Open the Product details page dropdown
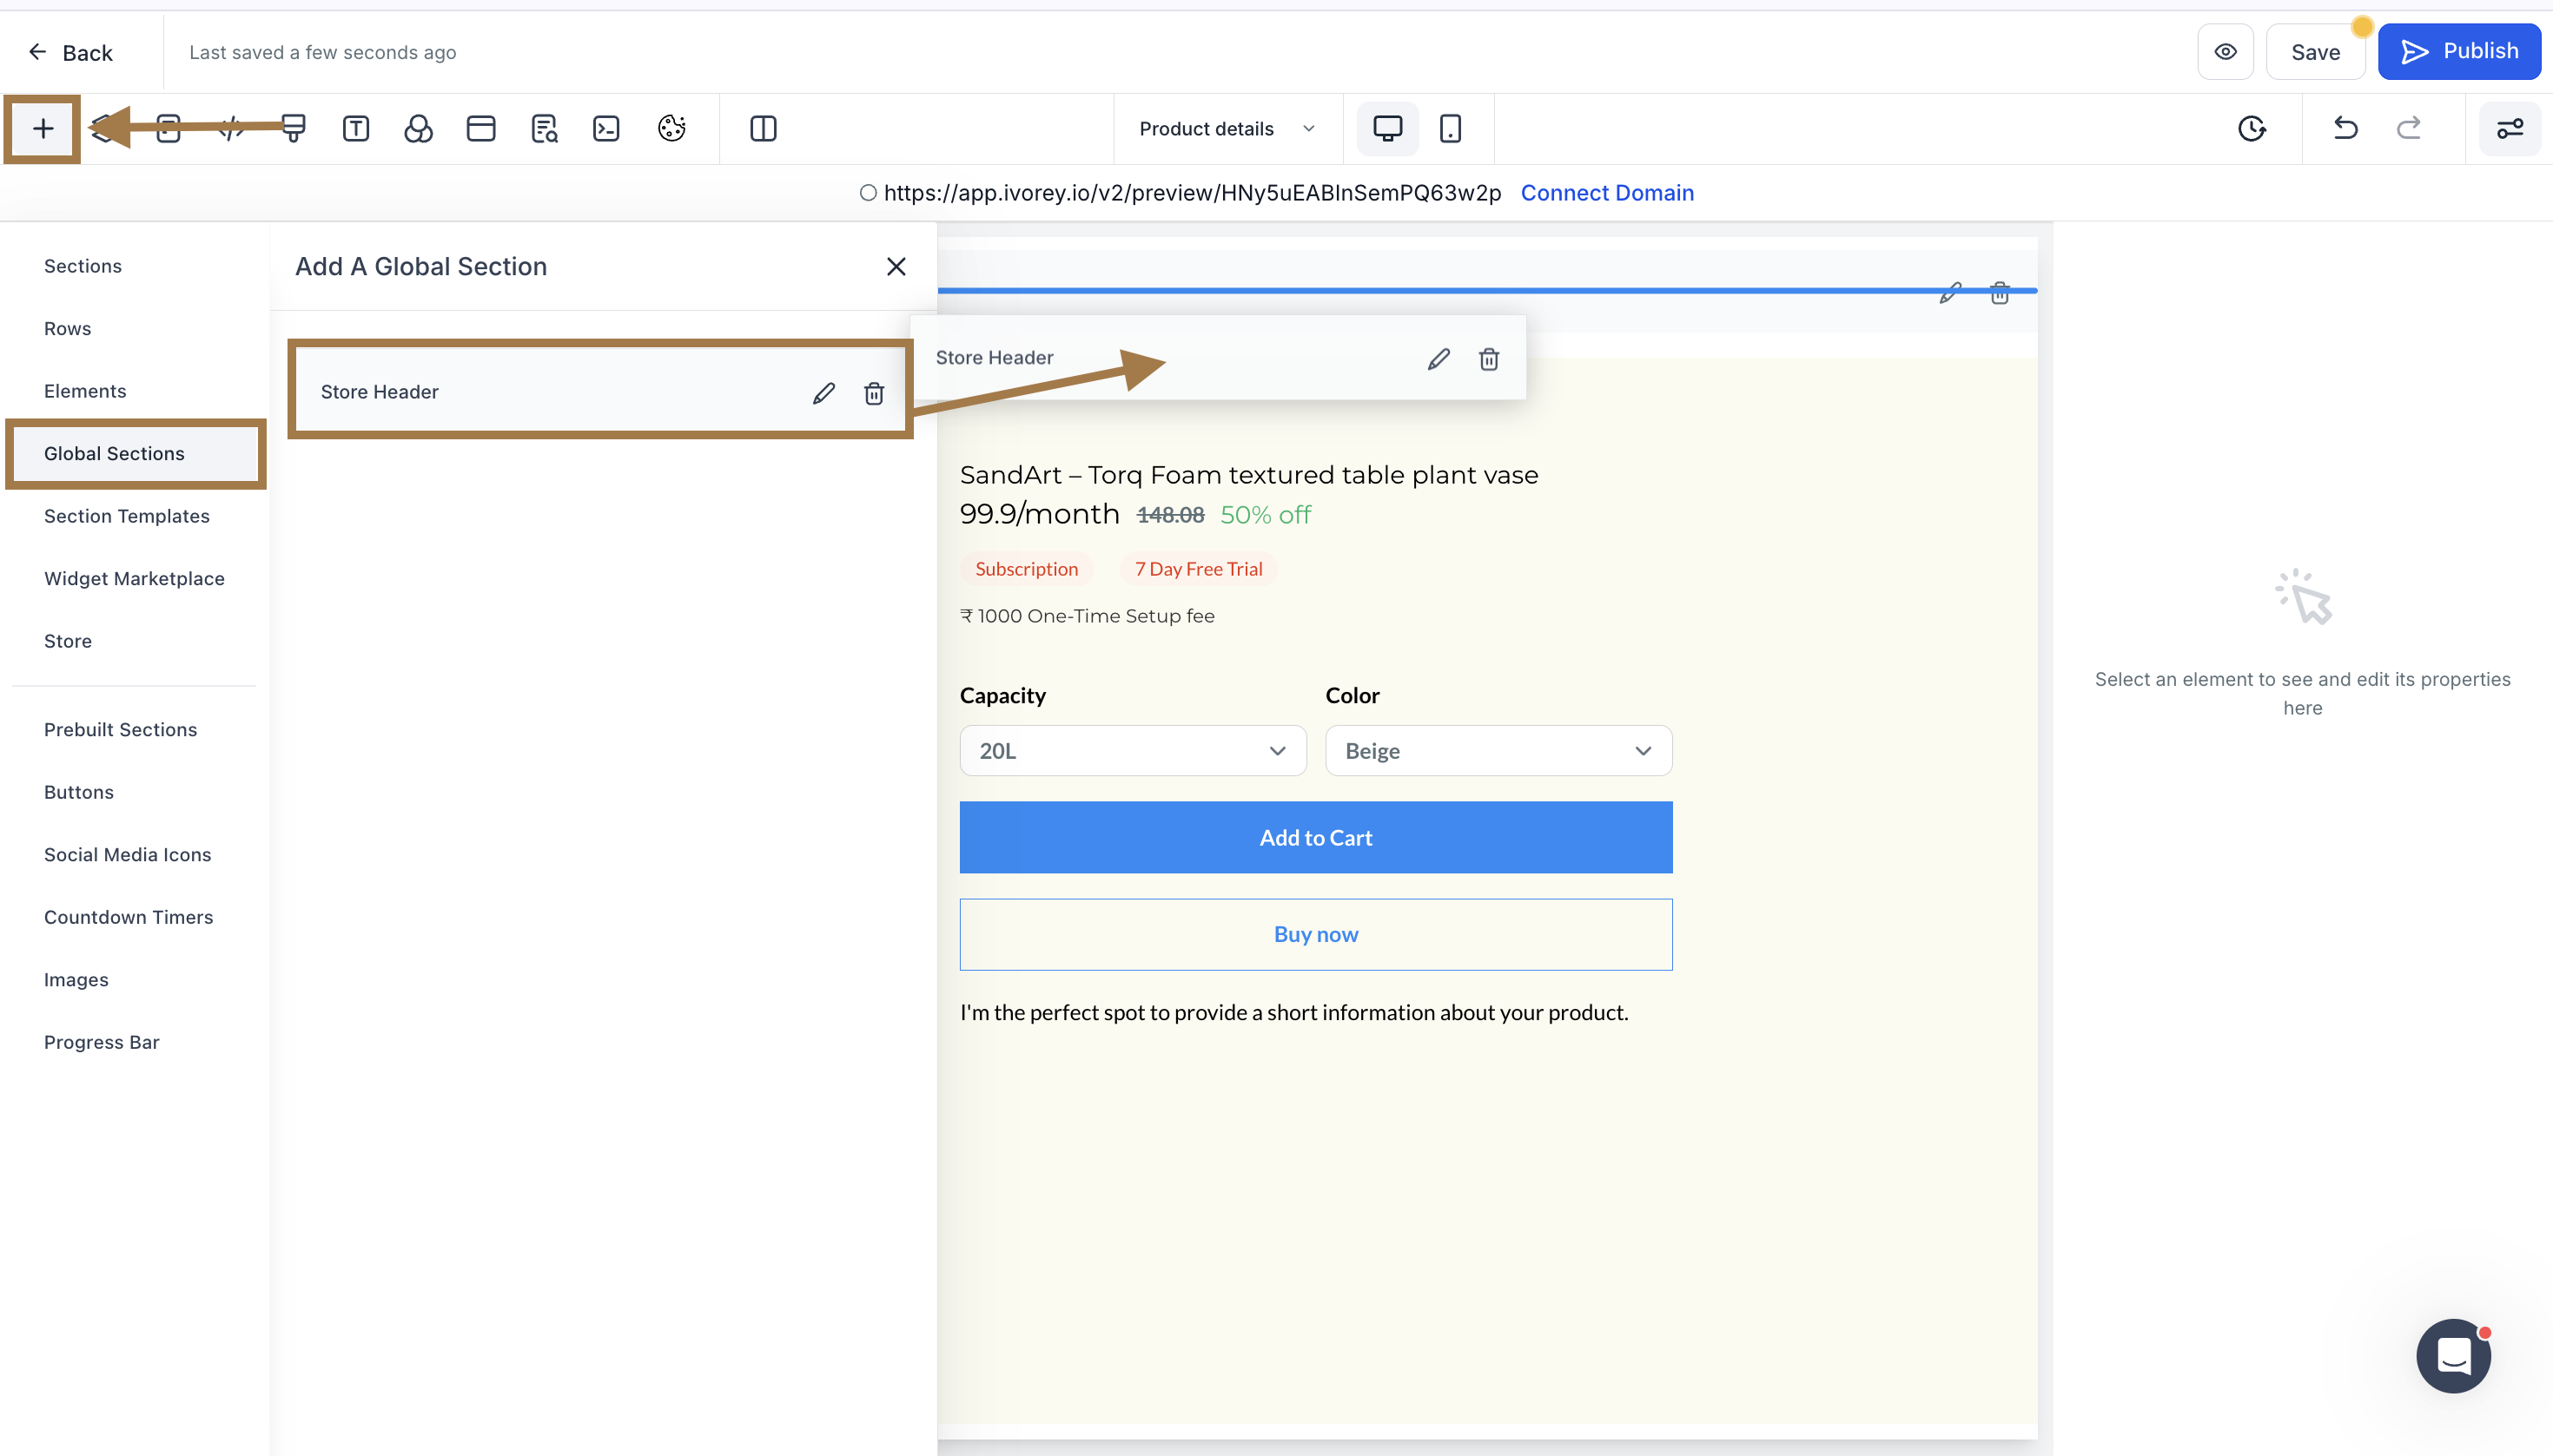The height and width of the screenshot is (1456, 2553). coord(1227,129)
